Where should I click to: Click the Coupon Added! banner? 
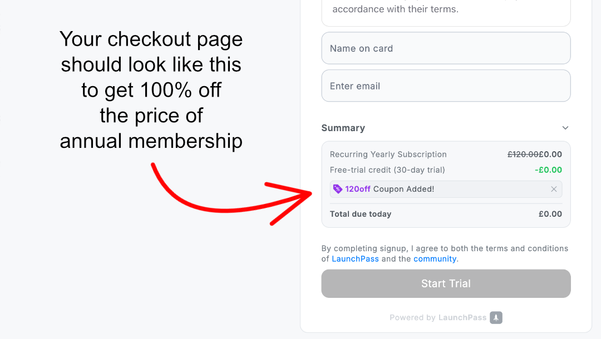[x=446, y=189]
